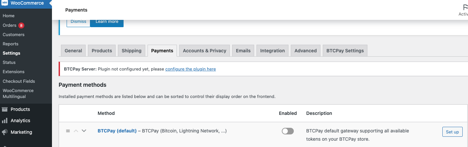Click the Activity flag icon

click(465, 7)
